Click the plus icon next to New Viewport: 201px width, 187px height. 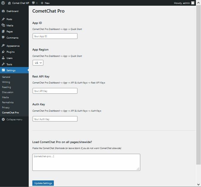pos(42,3)
